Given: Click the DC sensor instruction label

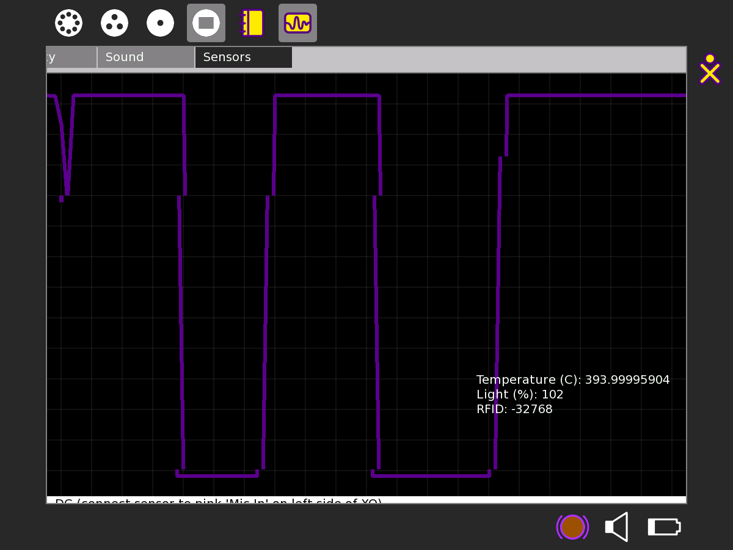Looking at the screenshot, I should pos(218,501).
